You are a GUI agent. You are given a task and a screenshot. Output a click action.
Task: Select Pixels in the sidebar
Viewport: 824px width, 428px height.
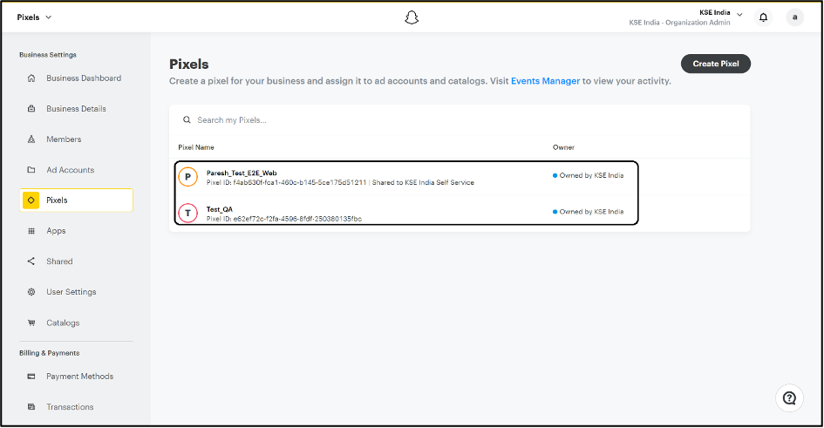76,200
